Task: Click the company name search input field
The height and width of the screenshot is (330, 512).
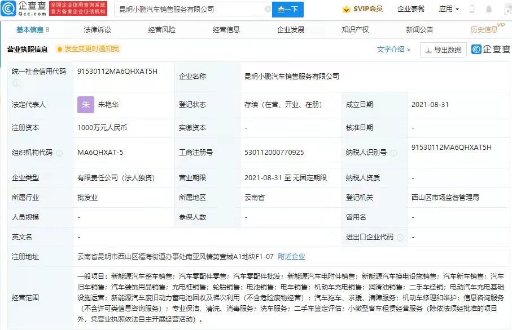Action: tap(189, 10)
